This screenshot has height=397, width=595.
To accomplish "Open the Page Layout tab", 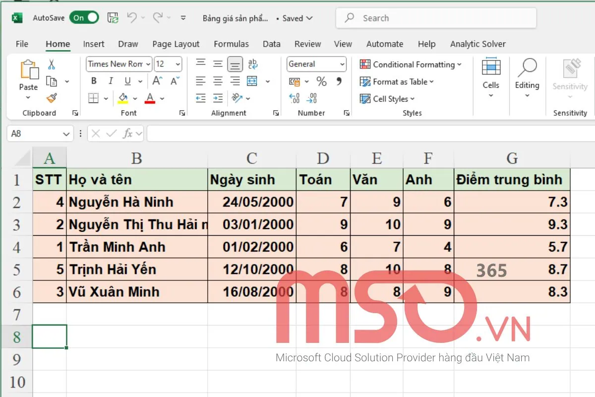I will [176, 44].
